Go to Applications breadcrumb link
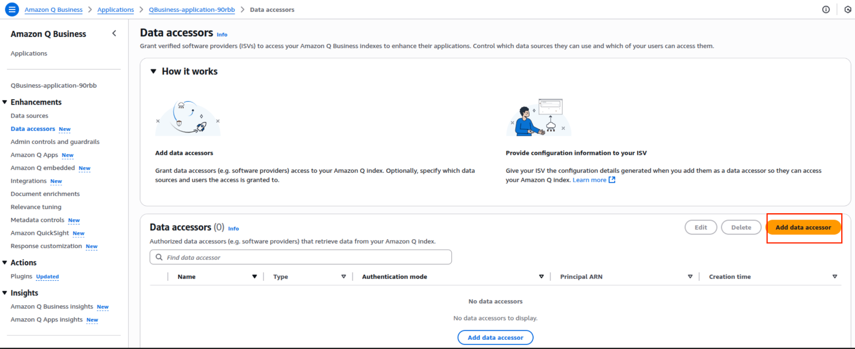Image resolution: width=855 pixels, height=349 pixels. click(x=116, y=10)
